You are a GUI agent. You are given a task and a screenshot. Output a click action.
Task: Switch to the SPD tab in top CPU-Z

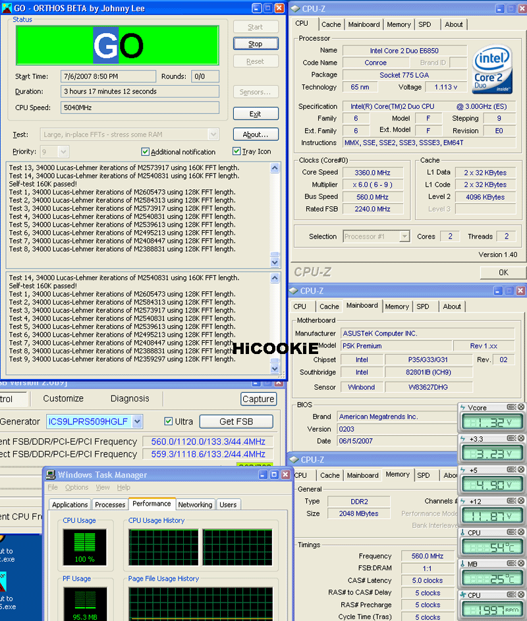(x=425, y=24)
